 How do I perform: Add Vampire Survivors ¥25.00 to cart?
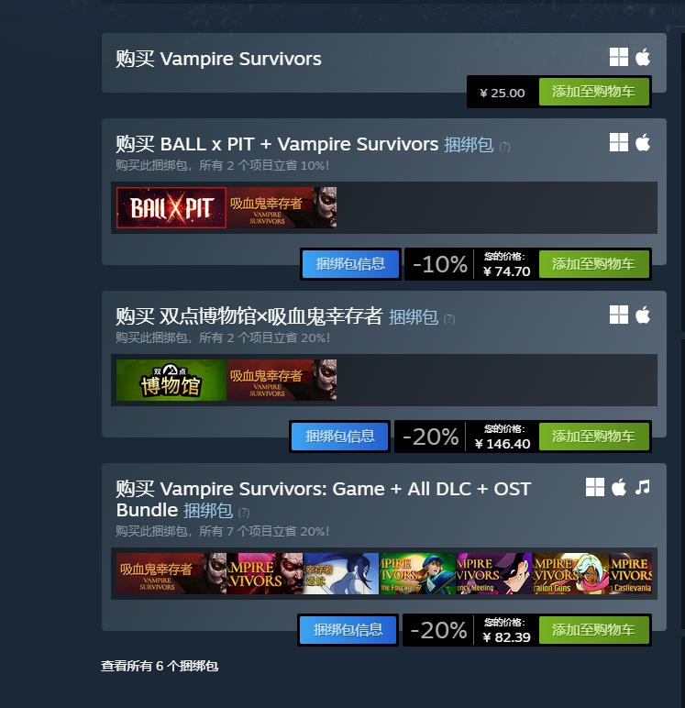(x=594, y=92)
